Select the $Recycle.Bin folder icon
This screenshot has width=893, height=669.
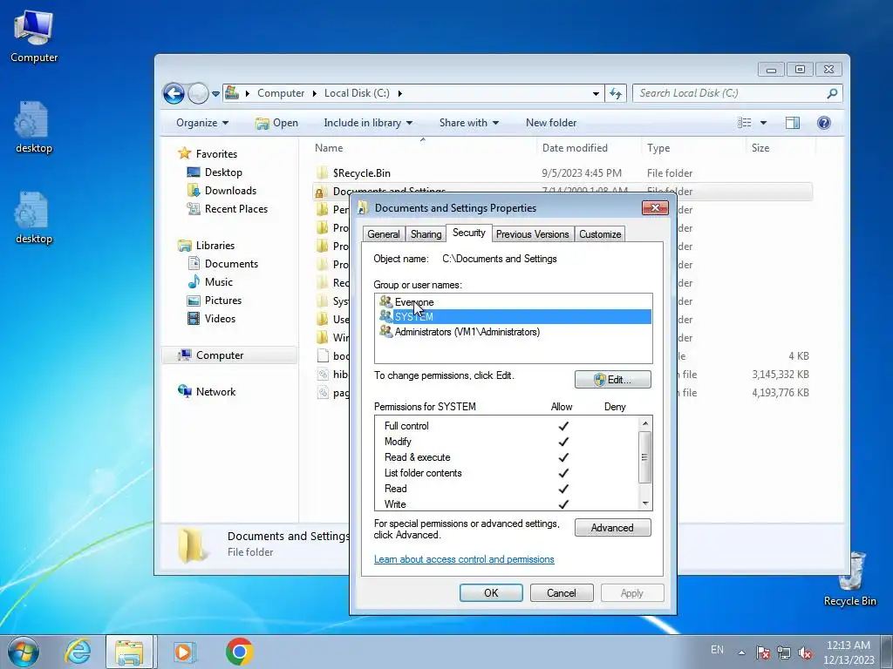[323, 173]
